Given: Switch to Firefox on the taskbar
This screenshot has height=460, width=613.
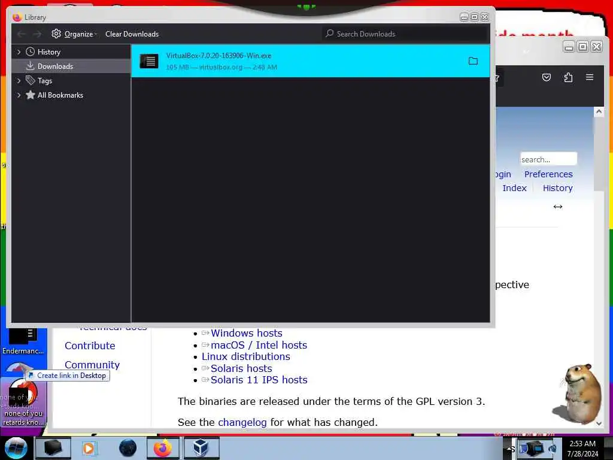Looking at the screenshot, I should click(x=163, y=448).
